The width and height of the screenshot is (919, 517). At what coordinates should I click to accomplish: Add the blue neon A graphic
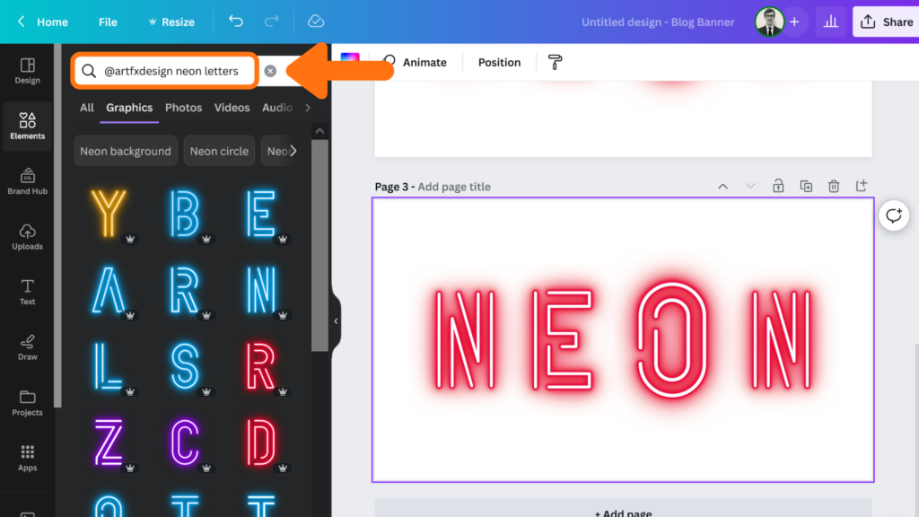(109, 290)
